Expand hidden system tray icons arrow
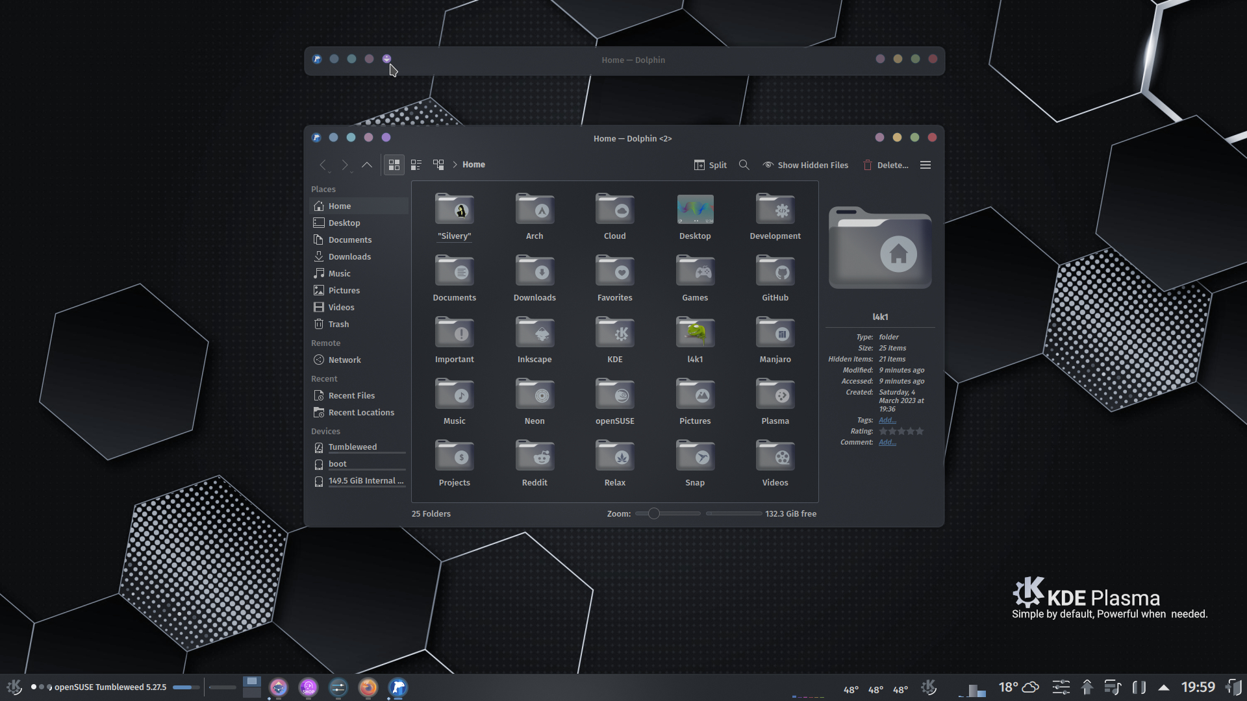The height and width of the screenshot is (701, 1247). point(1164,687)
